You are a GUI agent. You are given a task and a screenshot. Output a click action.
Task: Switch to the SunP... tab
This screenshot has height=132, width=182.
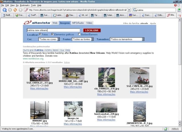point(33,15)
